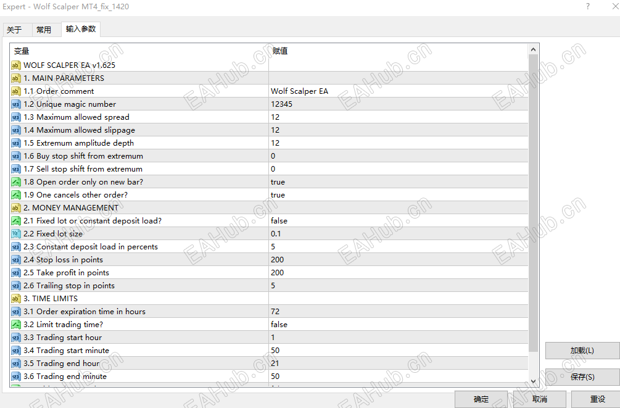Click the integer icon beside 1.4 Maximum allowed slippage
This screenshot has height=408, width=620.
click(16, 130)
